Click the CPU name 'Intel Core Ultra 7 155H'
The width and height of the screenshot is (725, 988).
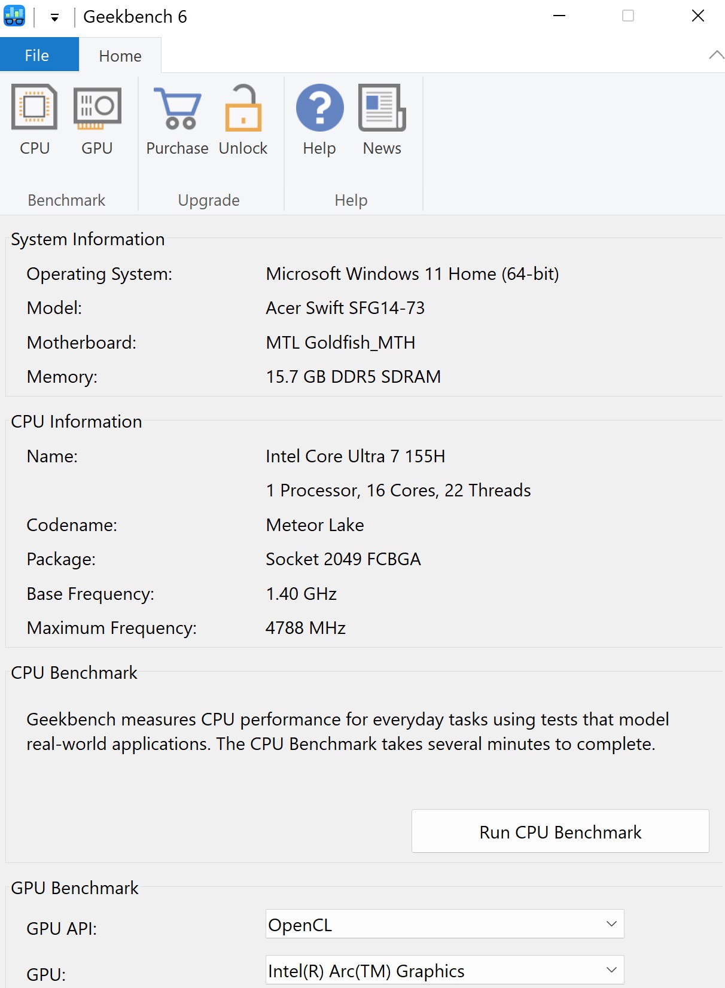point(356,456)
